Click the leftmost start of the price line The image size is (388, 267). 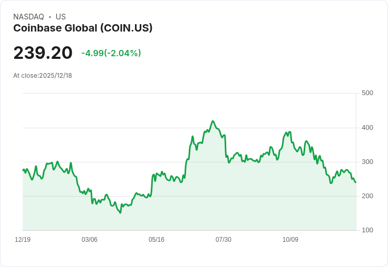23,170
